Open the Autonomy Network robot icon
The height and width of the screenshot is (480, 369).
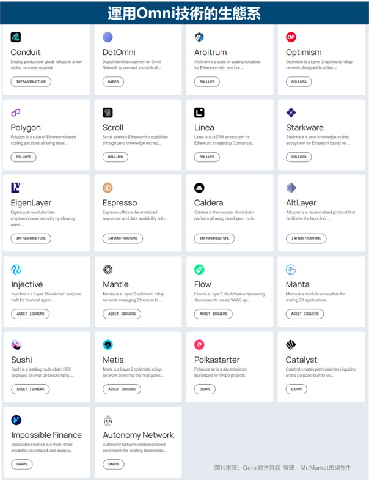pyautogui.click(x=108, y=420)
